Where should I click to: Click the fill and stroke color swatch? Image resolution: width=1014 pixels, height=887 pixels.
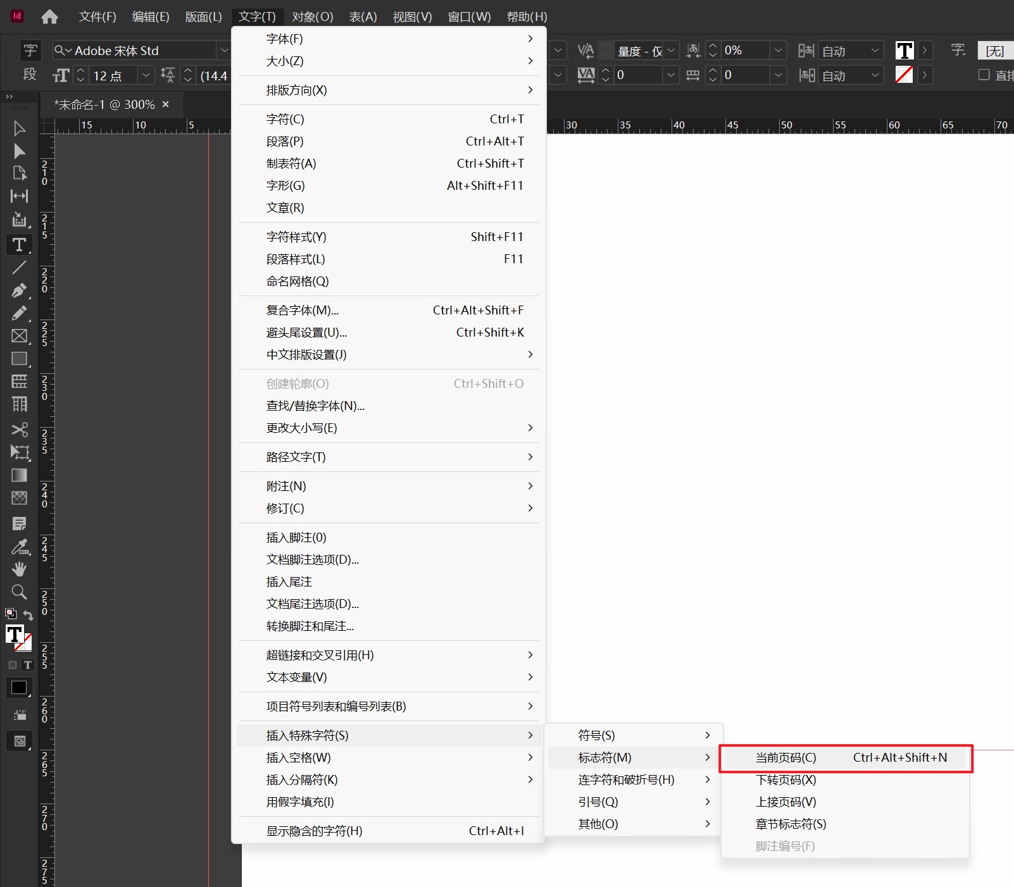[x=18, y=637]
